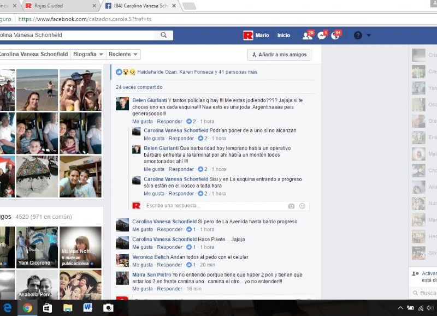Viewport: 437px width, 316px height.
Task: Click emoji smiley icon in reply box
Action: (303, 206)
